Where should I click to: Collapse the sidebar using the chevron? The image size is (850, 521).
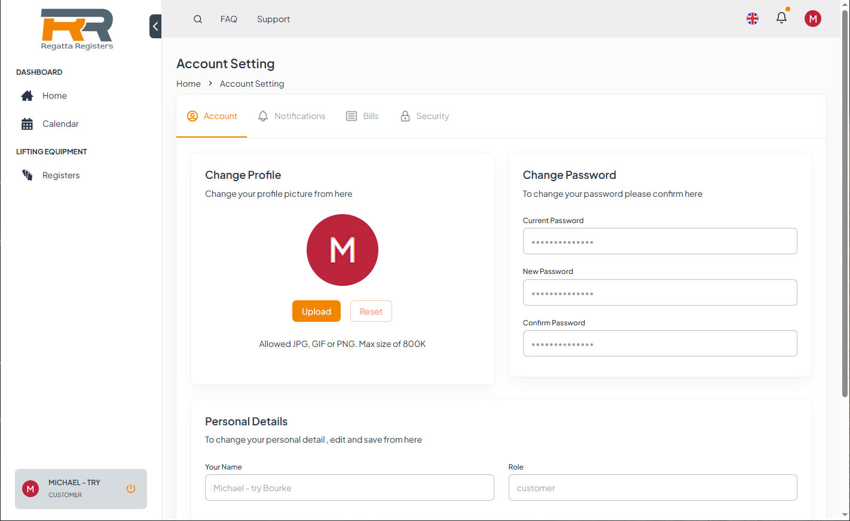coord(155,26)
